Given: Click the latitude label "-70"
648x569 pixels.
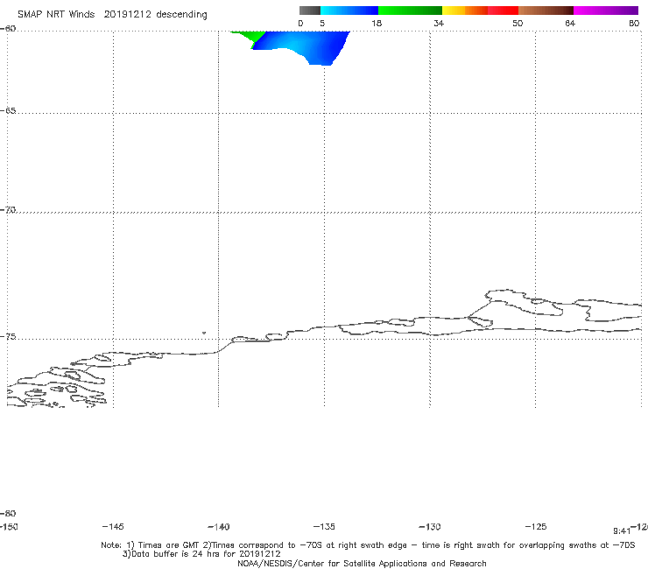Looking at the screenshot, I should coord(8,210).
